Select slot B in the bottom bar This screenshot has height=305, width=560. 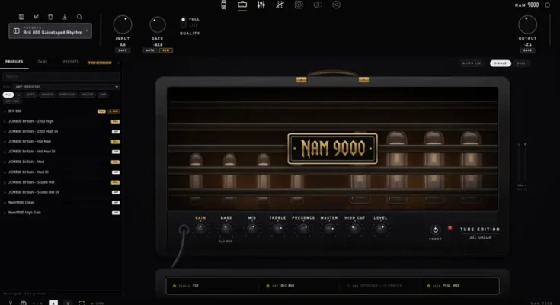pos(68,303)
